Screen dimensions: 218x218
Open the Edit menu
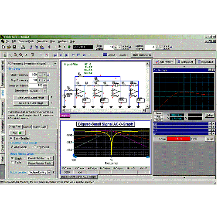(x=14, y=41)
